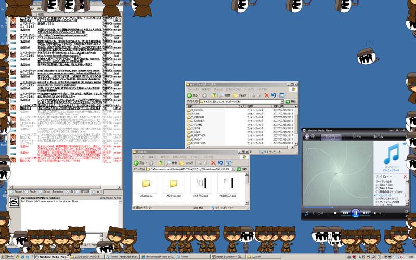Image resolution: width=416 pixels, height=260 pixels.
Task: Click the vertical scrollbar in LUNAR Explorer window
Action: [246, 189]
